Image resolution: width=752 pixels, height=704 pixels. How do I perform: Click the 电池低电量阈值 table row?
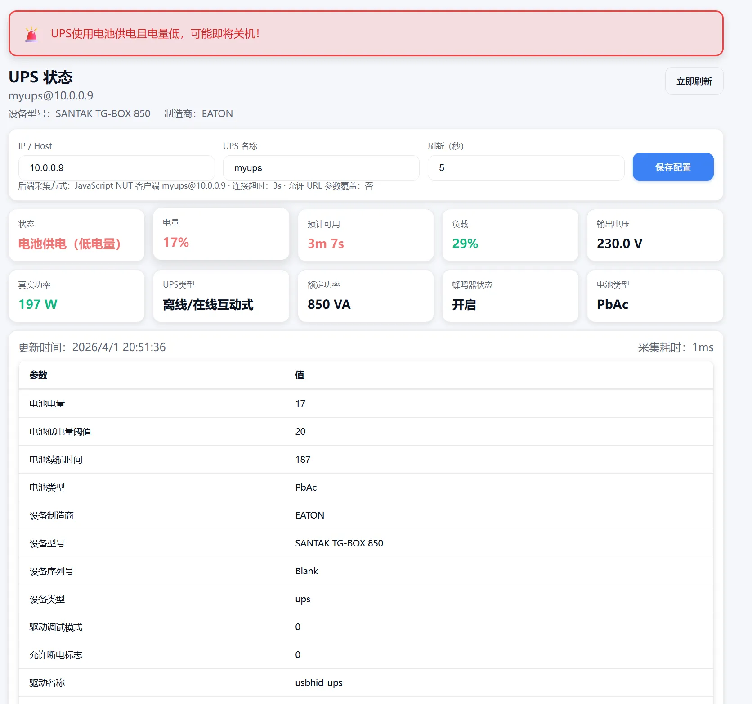365,432
